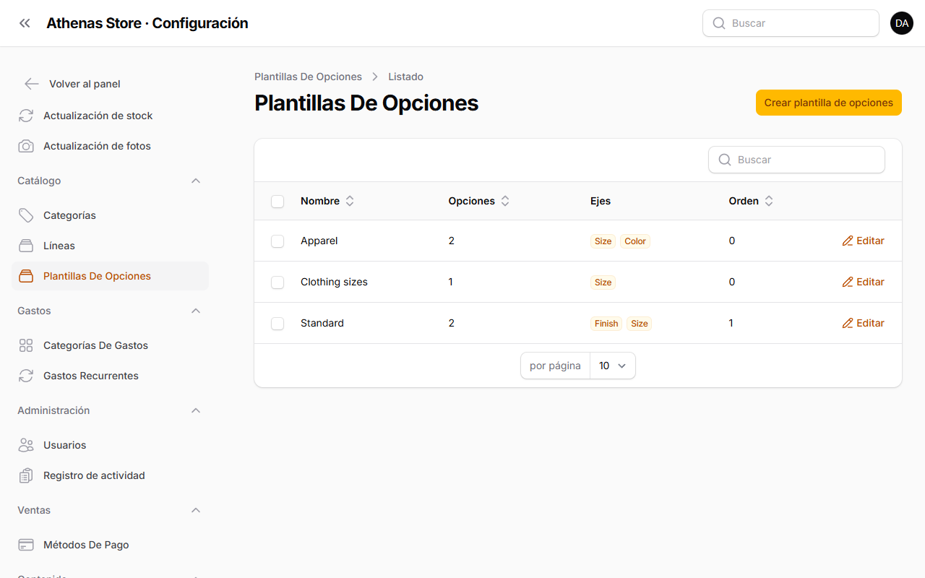Open Gastos Recurrentes in sidebar
925x578 pixels.
110,376
